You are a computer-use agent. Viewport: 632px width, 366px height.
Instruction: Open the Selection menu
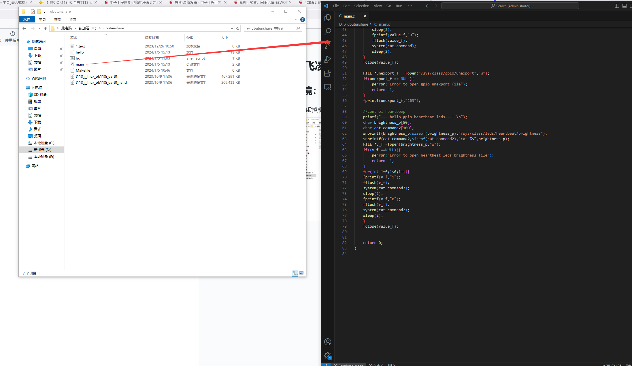pyautogui.click(x=362, y=6)
